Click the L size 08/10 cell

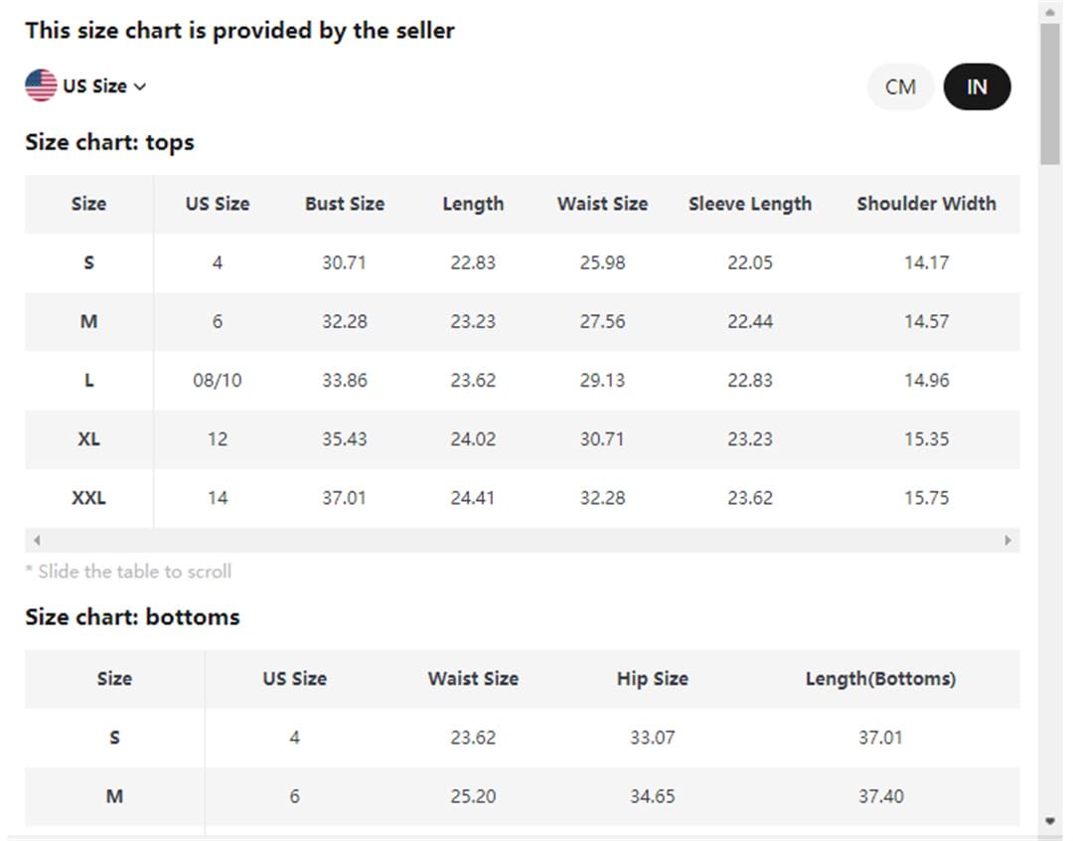[x=218, y=380]
